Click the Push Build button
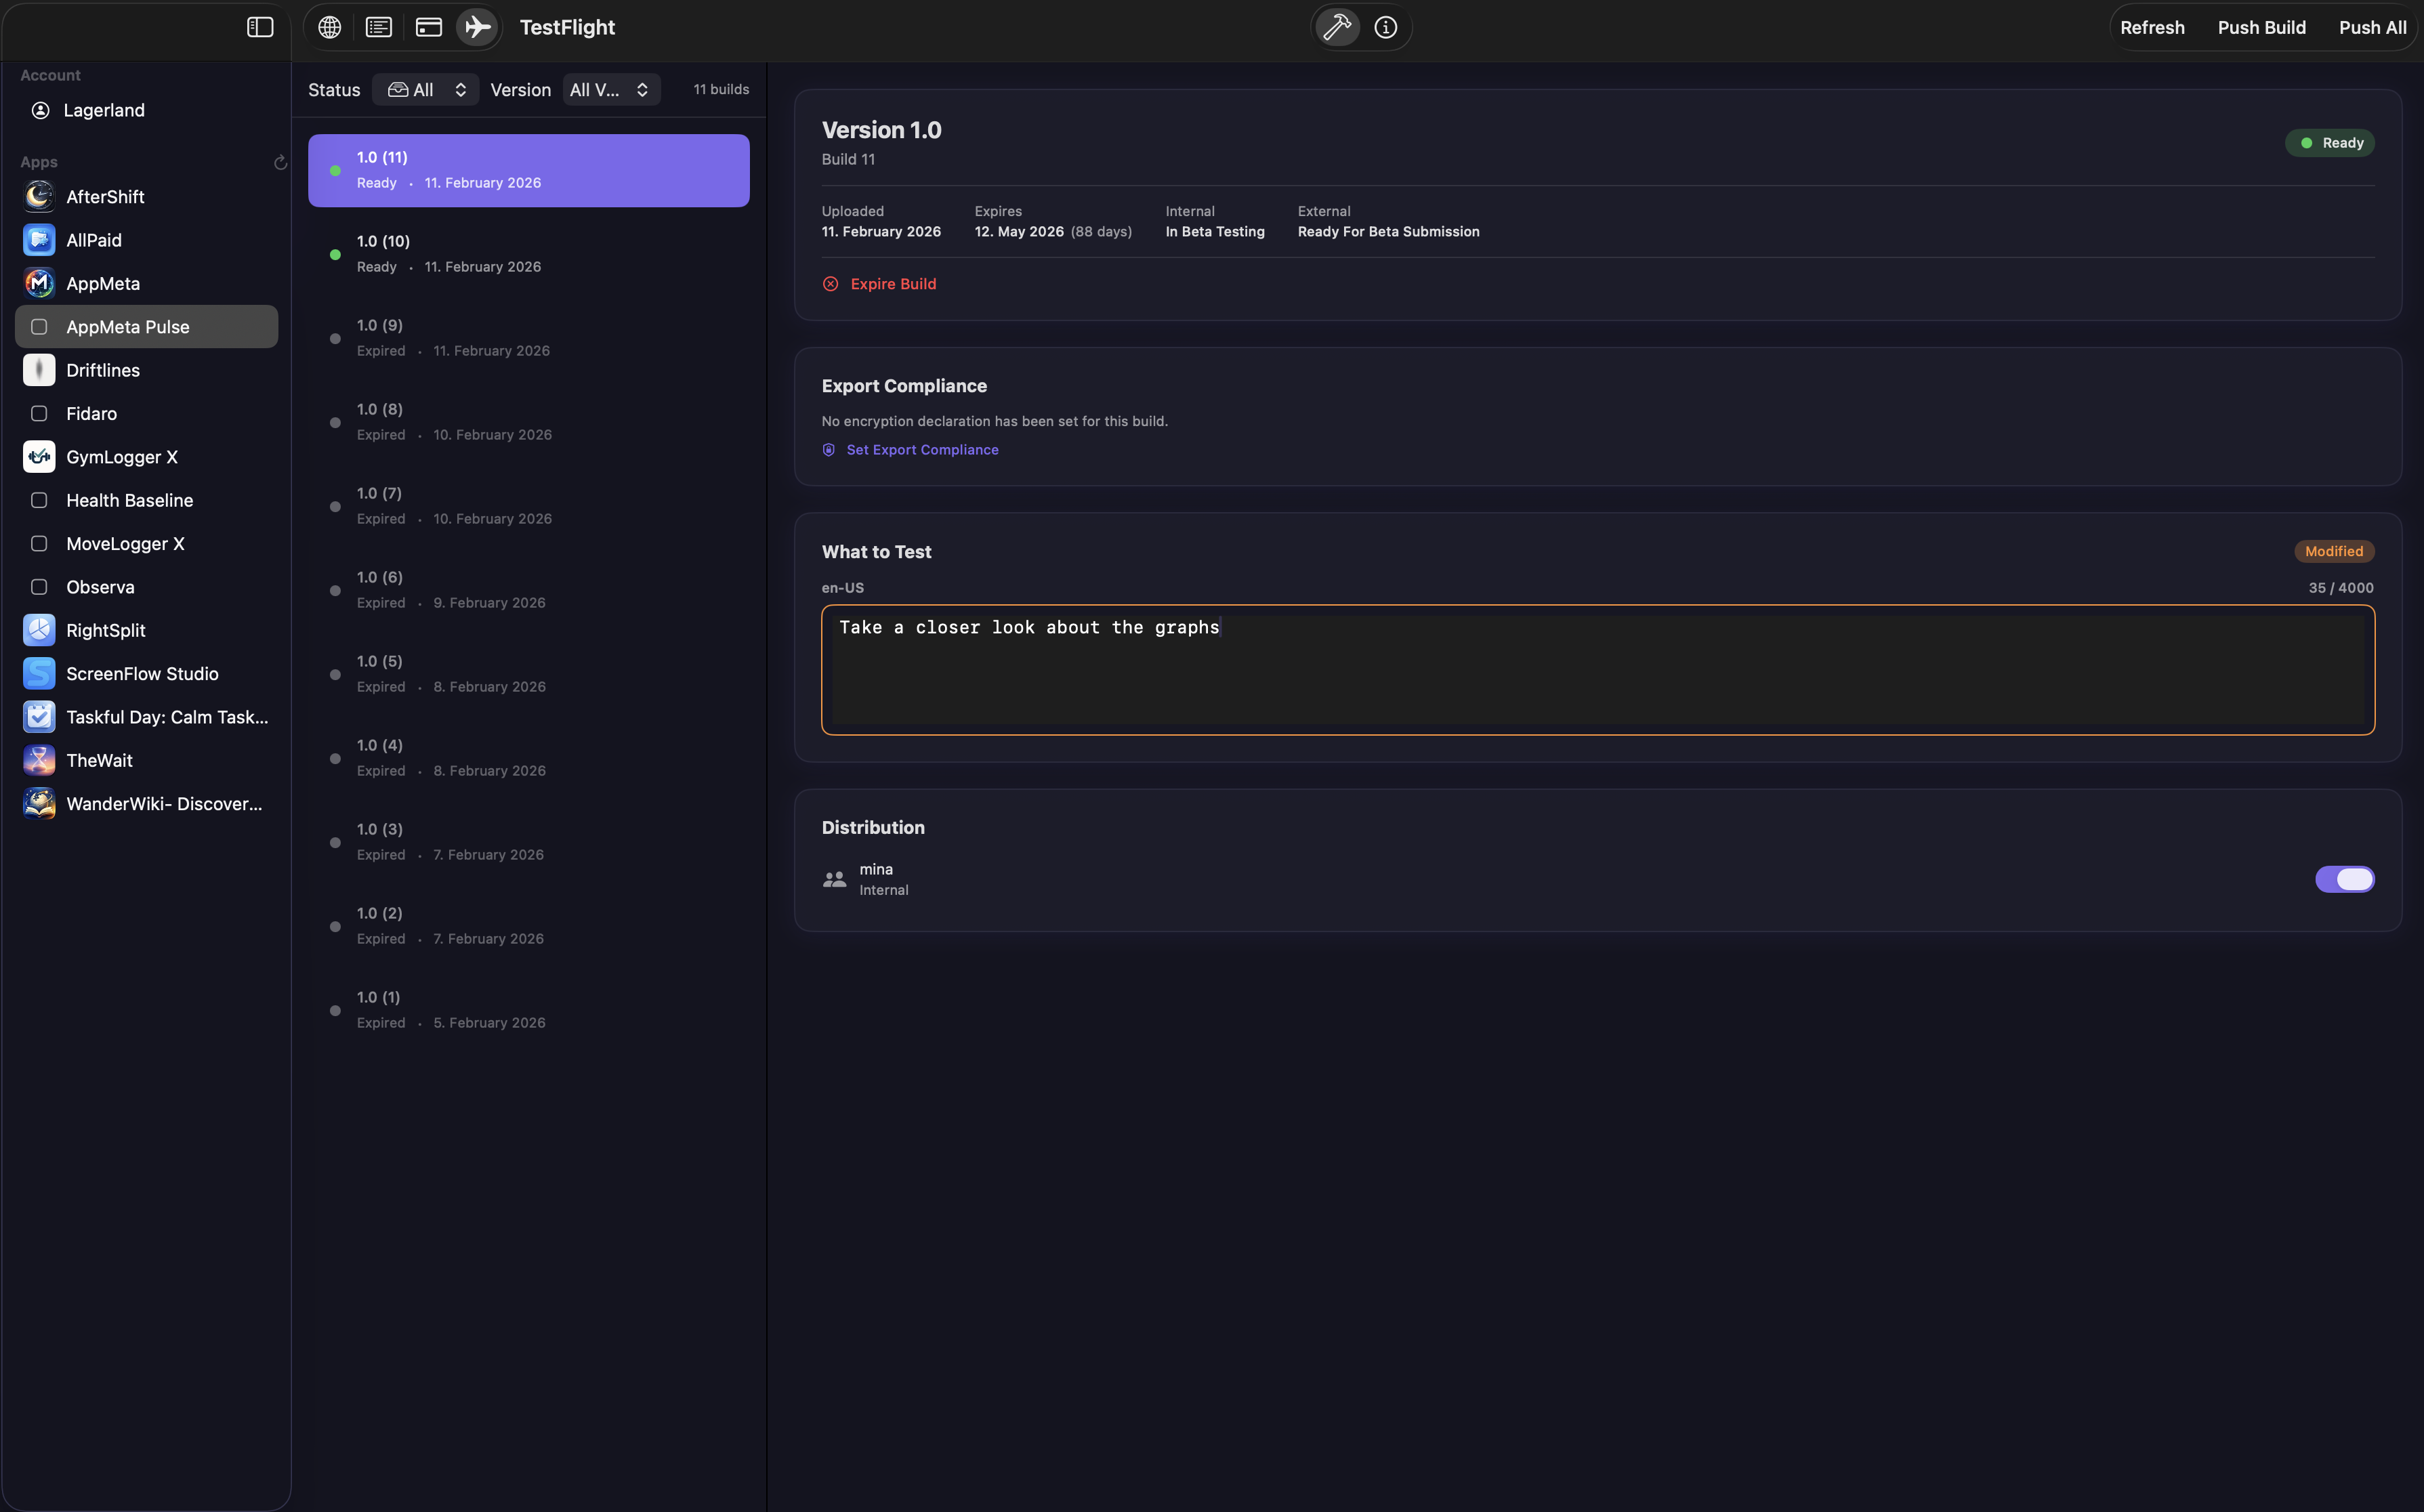The image size is (2424, 1512). pyautogui.click(x=2262, y=27)
